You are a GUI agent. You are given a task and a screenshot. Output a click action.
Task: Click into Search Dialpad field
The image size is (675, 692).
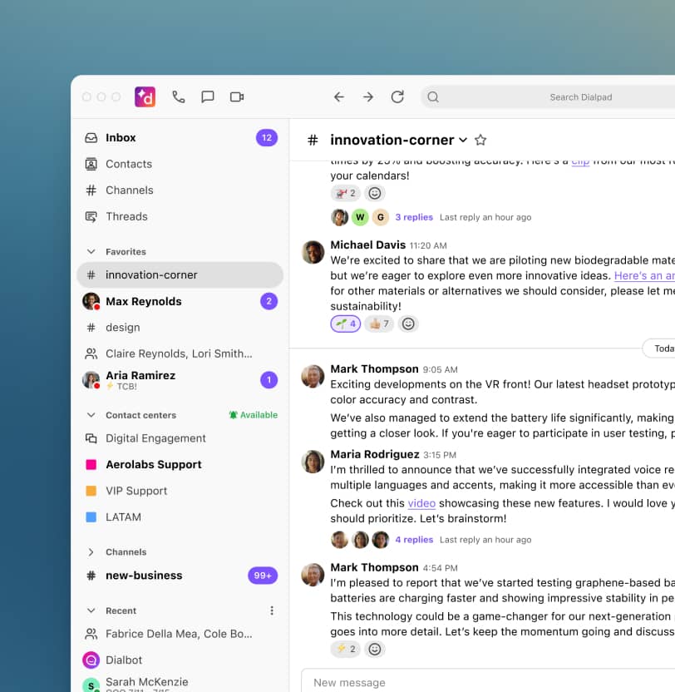(548, 96)
